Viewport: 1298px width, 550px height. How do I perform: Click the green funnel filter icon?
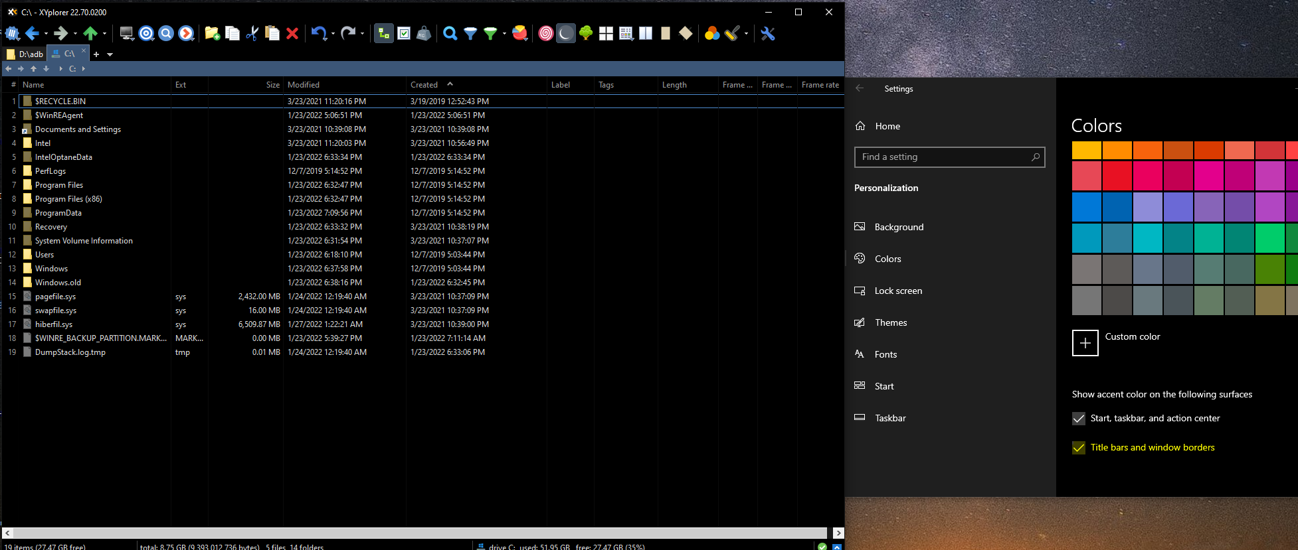point(490,33)
